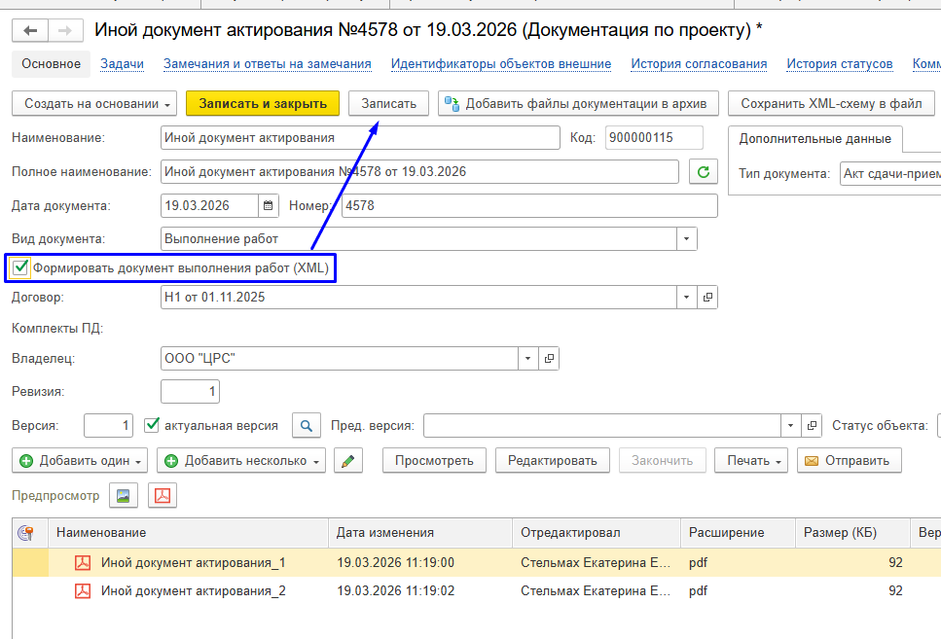Toggle the актуальная версия checkbox
Viewport: 941px width, 639px height.
152,425
